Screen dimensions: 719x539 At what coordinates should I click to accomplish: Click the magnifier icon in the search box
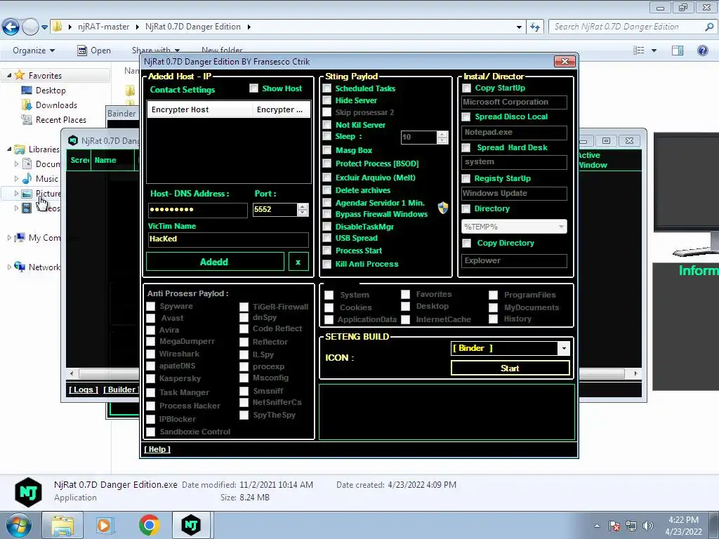709,27
